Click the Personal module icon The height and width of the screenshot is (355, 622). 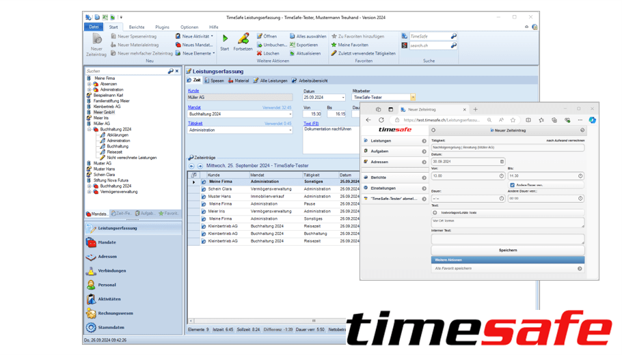click(91, 285)
